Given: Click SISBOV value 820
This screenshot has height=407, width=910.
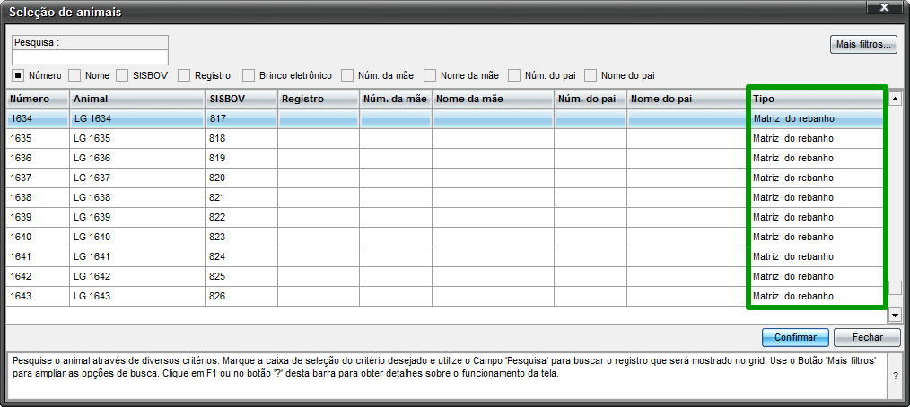Looking at the screenshot, I should tap(241, 178).
